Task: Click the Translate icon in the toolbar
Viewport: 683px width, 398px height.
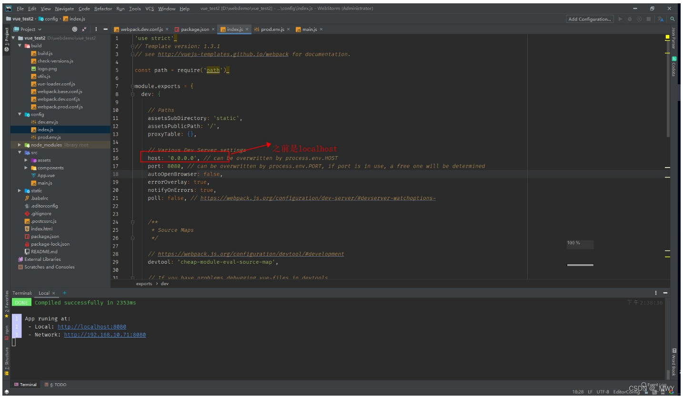Action: pos(661,19)
